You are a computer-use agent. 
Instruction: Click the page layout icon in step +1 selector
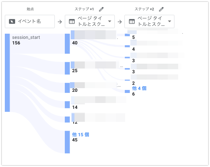(x=72, y=21)
